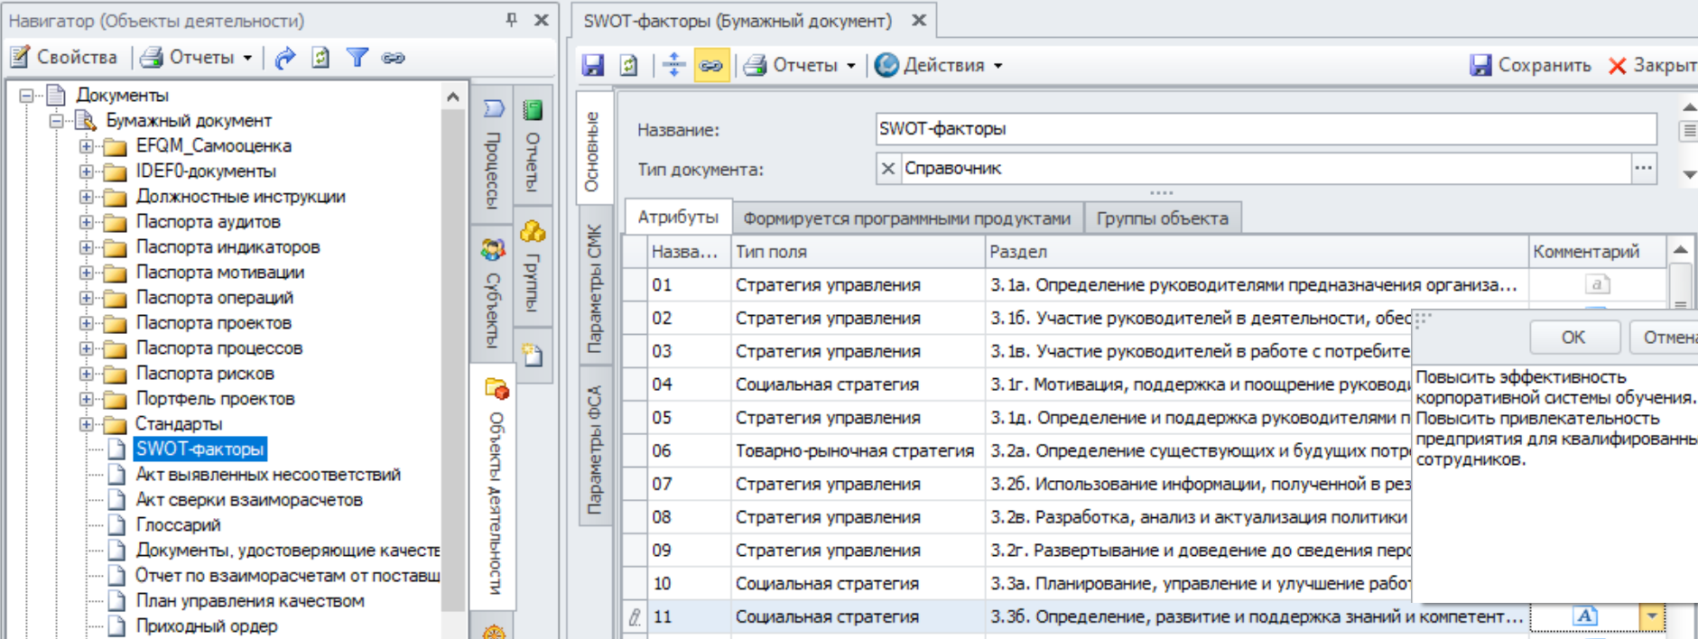Open the Действия dropdown menu
Screen dimensions: 1698x639
pyautogui.click(x=940, y=65)
